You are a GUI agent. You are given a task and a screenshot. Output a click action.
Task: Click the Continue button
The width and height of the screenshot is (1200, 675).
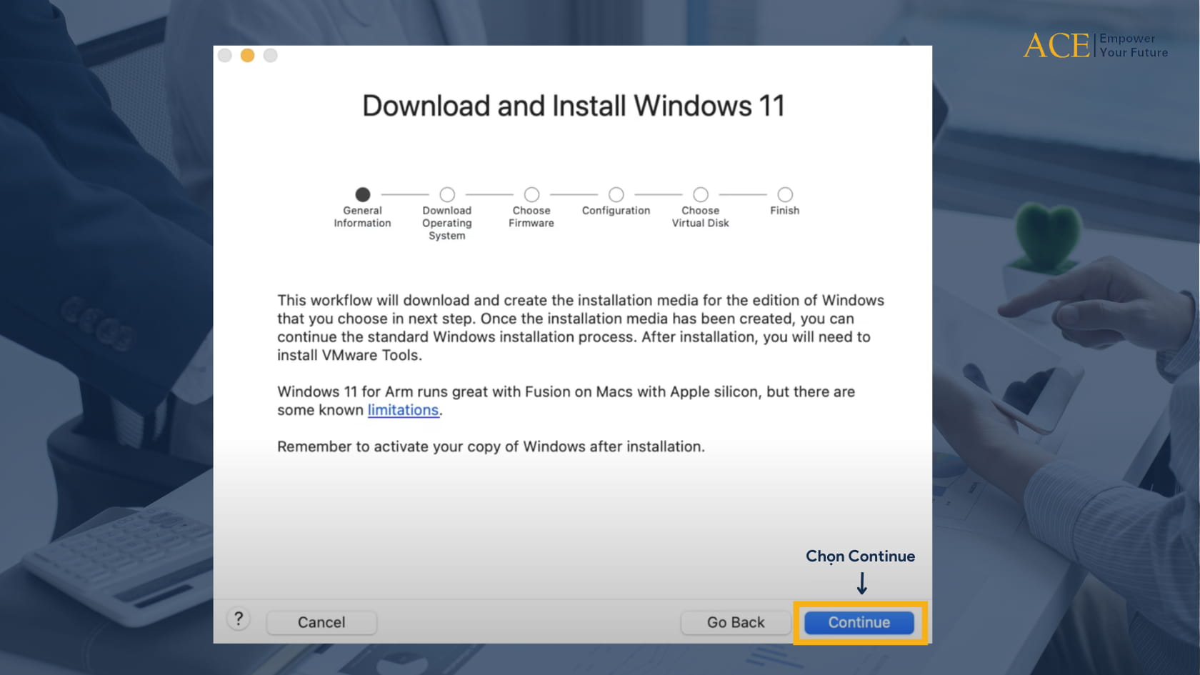click(859, 622)
